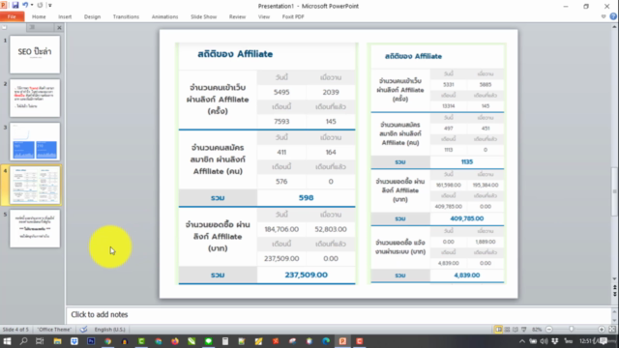The width and height of the screenshot is (619, 348).
Task: Select slide 3 thumbnail with blue charts
Action: click(35, 141)
